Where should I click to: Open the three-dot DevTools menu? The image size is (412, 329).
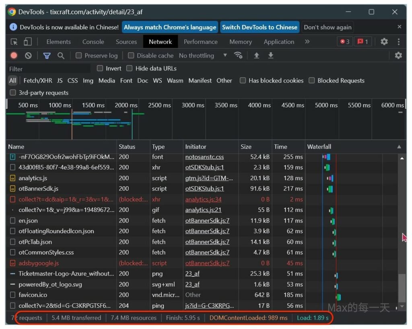[x=399, y=42]
